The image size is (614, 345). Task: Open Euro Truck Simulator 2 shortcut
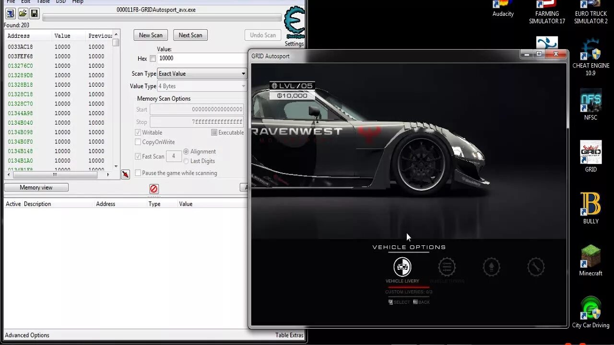591,12
